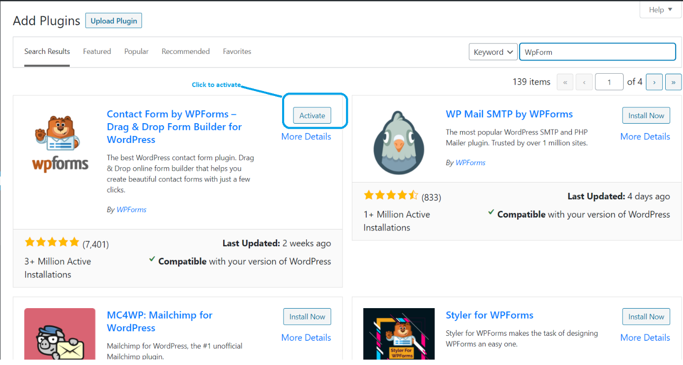Image resolution: width=683 pixels, height=365 pixels.
Task: Go to the next page of results
Action: (654, 82)
